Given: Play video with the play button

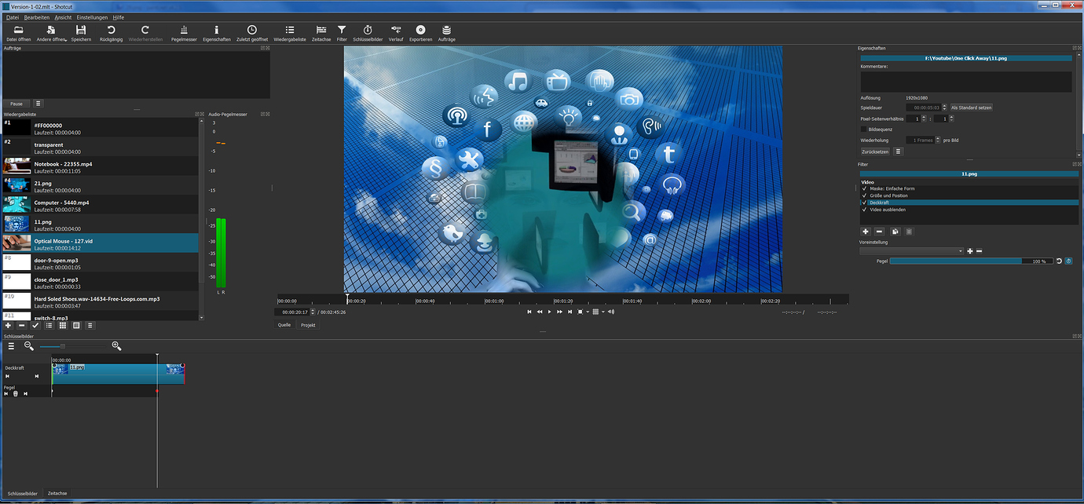Looking at the screenshot, I should (549, 312).
